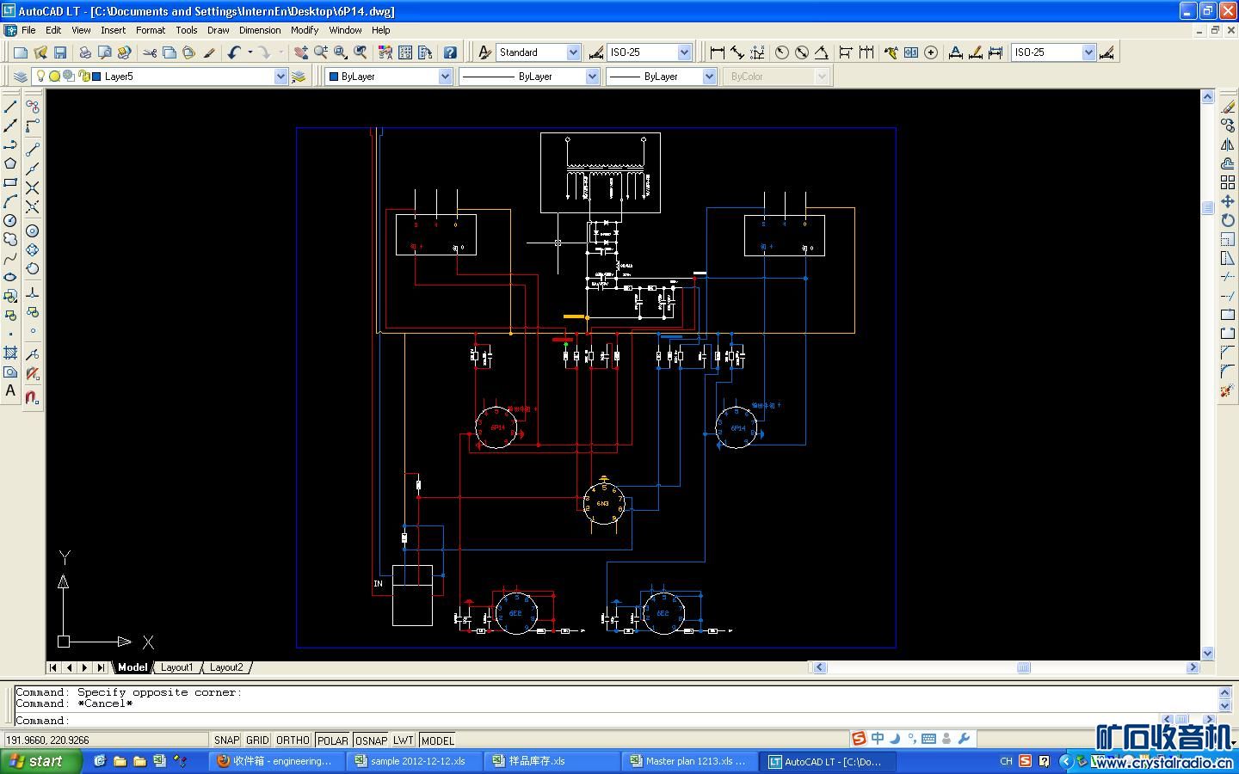Select the Angular Dimension tool
Image resolution: width=1239 pixels, height=774 pixels.
pos(822,52)
